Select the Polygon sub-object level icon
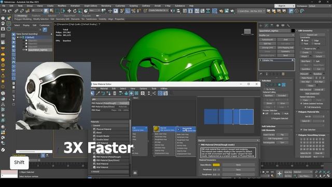Screen dimensions: 332x187 click(280, 85)
